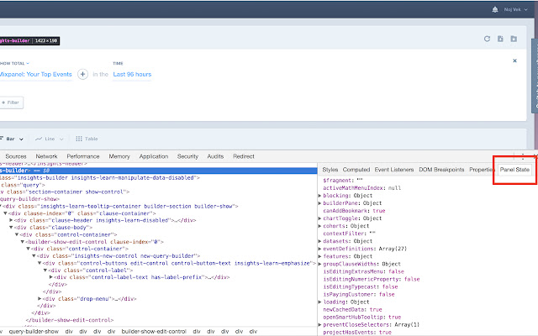Click the Filter button
Image resolution: width=538 pixels, height=336 pixels.
coord(12,102)
